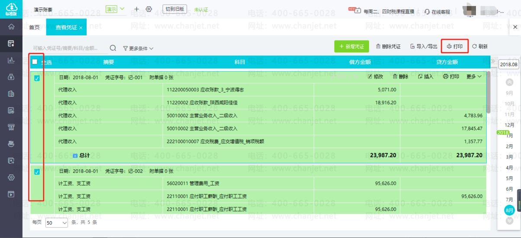Uncheck the voucher 记-001 checkbox

[37, 78]
